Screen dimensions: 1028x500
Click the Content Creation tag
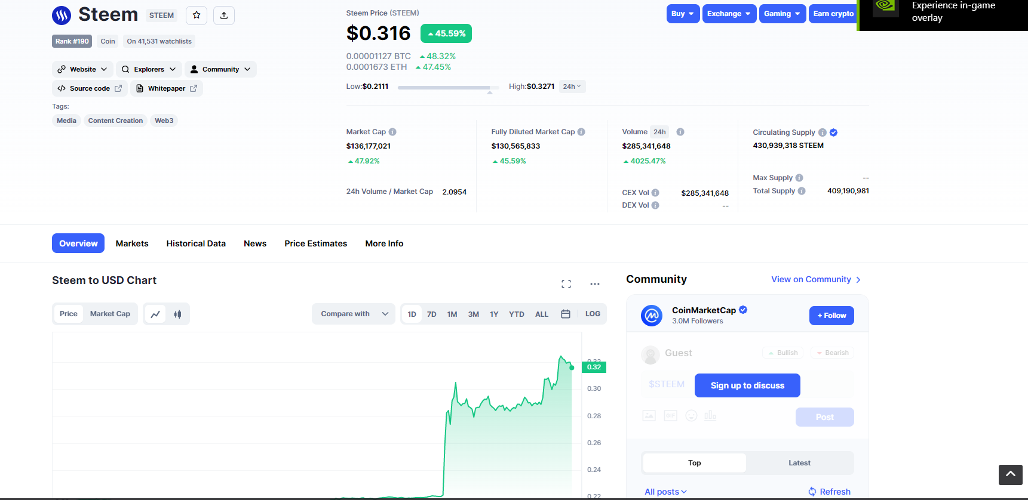point(115,121)
